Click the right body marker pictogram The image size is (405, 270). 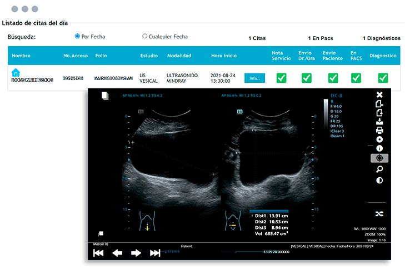click(233, 221)
